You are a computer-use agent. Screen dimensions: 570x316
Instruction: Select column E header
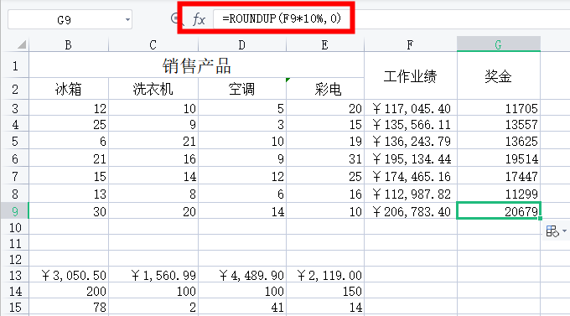point(325,44)
